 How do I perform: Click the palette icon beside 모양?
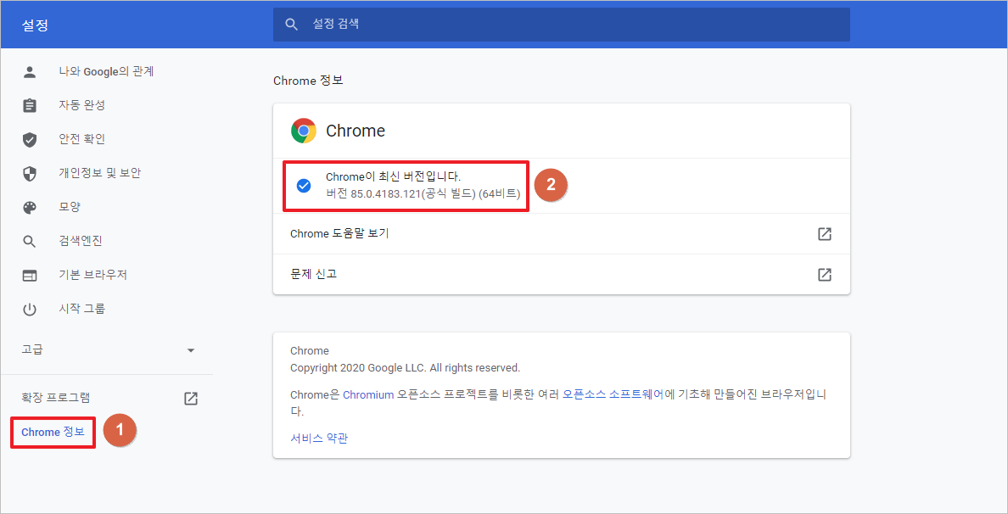click(x=30, y=208)
